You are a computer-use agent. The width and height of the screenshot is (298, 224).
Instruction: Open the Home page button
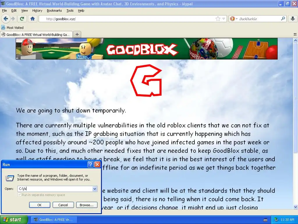click(33, 19)
